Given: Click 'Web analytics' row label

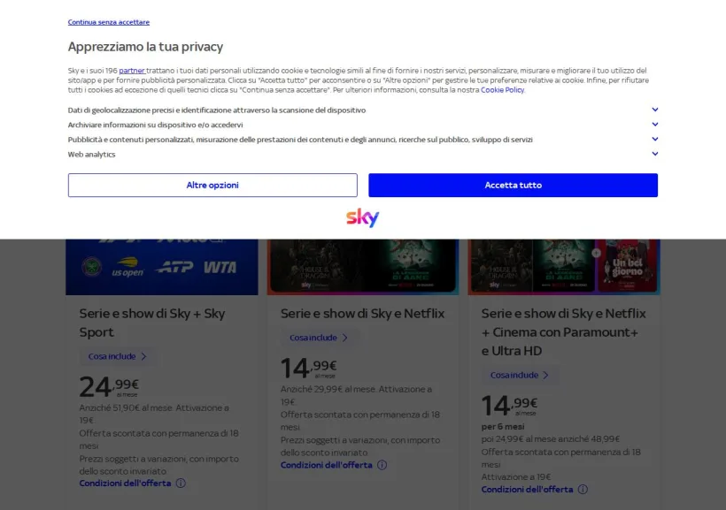Looking at the screenshot, I should coord(91,155).
